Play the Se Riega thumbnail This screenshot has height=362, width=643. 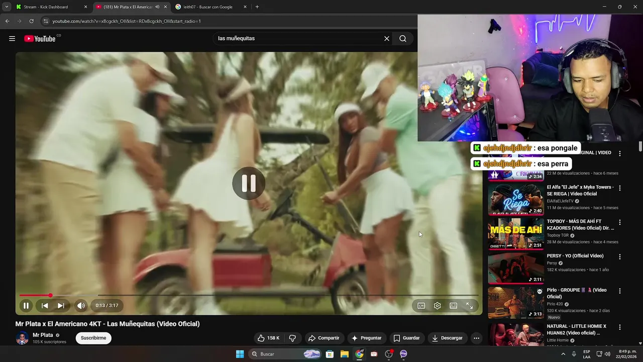516,199
